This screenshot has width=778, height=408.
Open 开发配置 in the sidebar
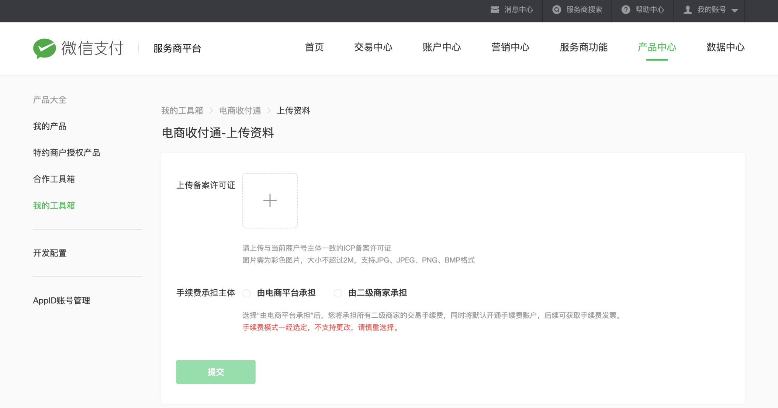[x=50, y=253]
